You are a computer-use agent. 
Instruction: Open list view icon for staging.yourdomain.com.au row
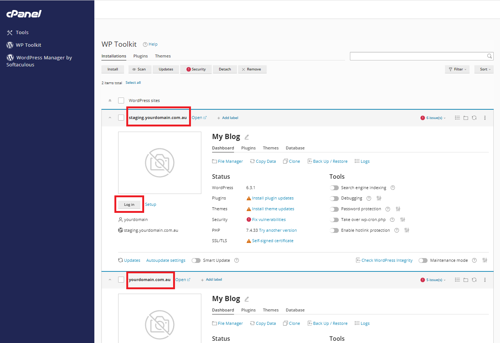click(457, 118)
